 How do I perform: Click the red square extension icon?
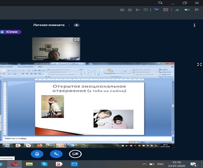tap(166, 10)
